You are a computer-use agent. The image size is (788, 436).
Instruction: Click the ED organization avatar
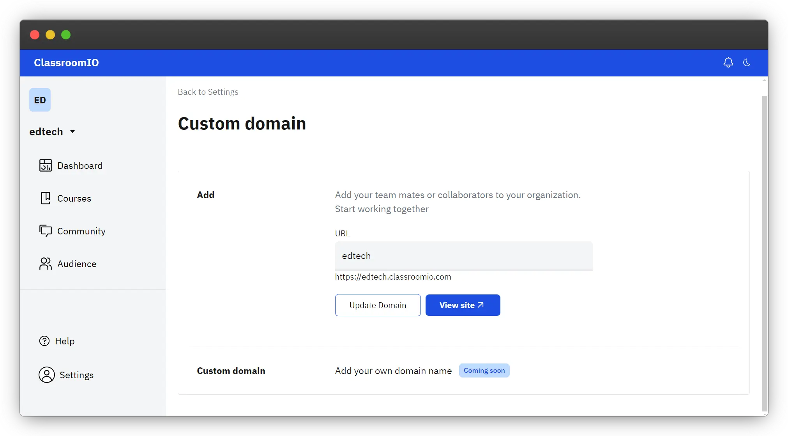[x=40, y=100]
